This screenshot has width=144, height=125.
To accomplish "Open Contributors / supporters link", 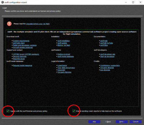I will [x=110, y=65].
